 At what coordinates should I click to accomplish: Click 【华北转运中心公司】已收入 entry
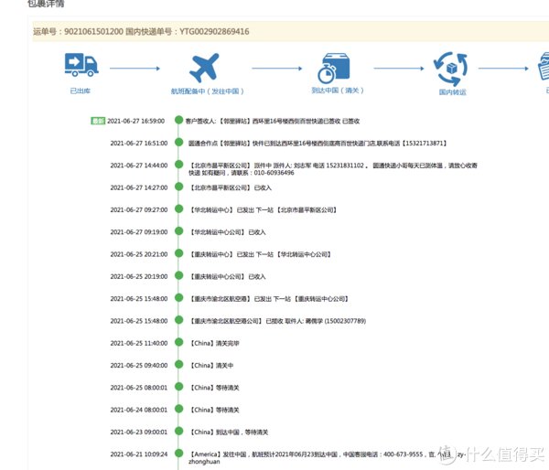tap(228, 232)
